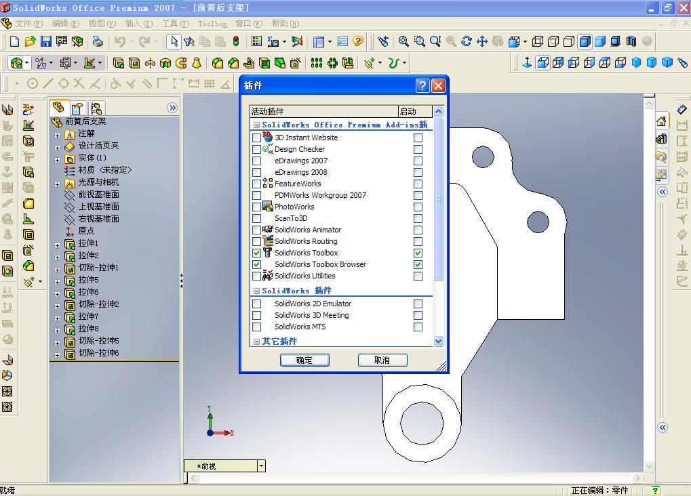The width and height of the screenshot is (691, 496).
Task: Enable the Design Checker active checkbox
Action: tap(256, 149)
